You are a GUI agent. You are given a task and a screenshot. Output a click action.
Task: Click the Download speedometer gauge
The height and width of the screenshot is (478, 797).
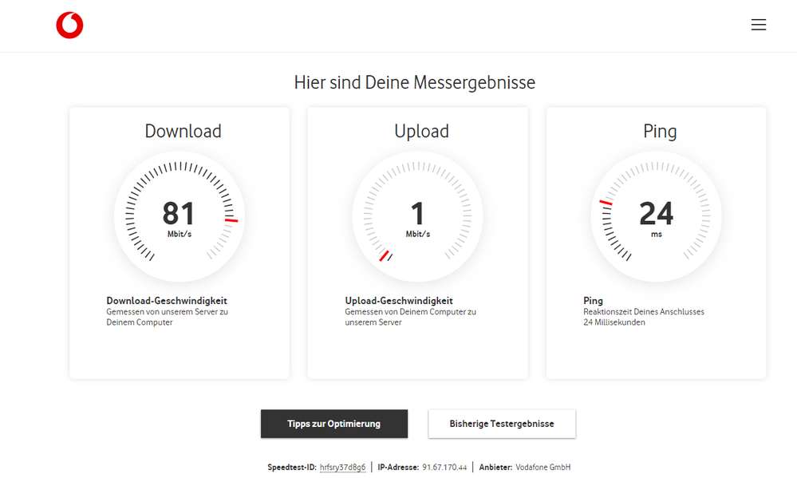click(179, 217)
